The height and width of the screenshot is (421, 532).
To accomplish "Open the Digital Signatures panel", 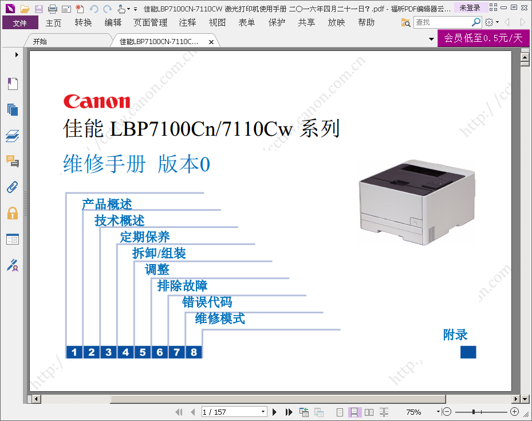I will tap(13, 265).
